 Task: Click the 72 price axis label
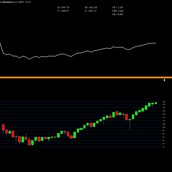coord(163,147)
